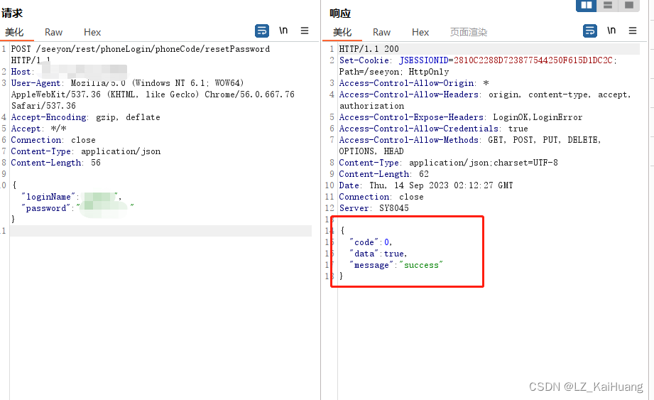Click the "message":"success" JSON line
This screenshot has width=654, height=400.
pos(396,265)
